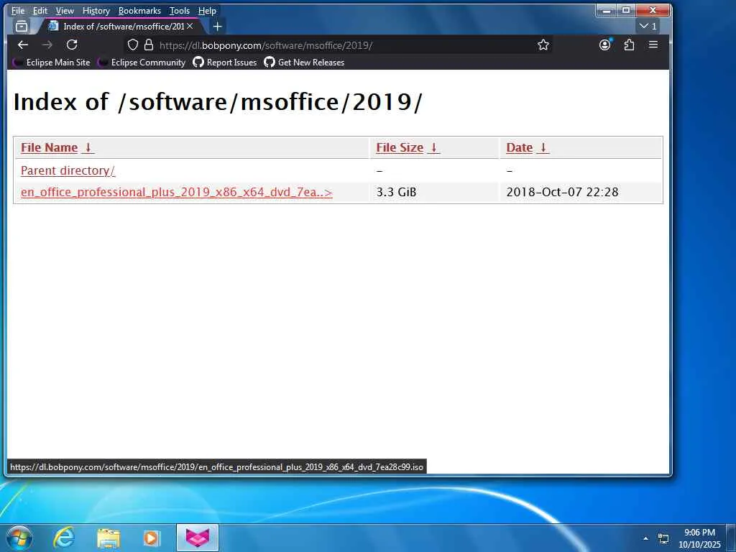Image resolution: width=736 pixels, height=552 pixels.
Task: Maximize the browser window
Action: (626, 10)
